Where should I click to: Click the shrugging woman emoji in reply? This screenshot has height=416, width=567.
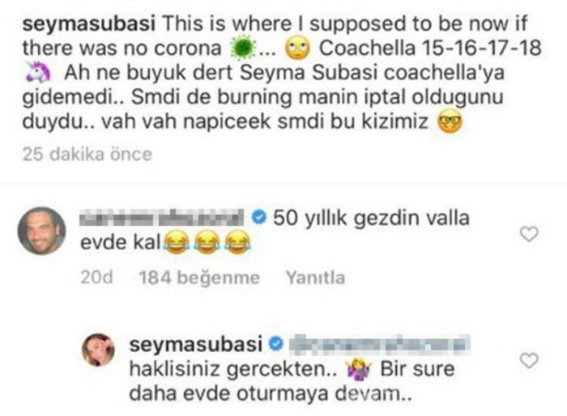point(358,370)
